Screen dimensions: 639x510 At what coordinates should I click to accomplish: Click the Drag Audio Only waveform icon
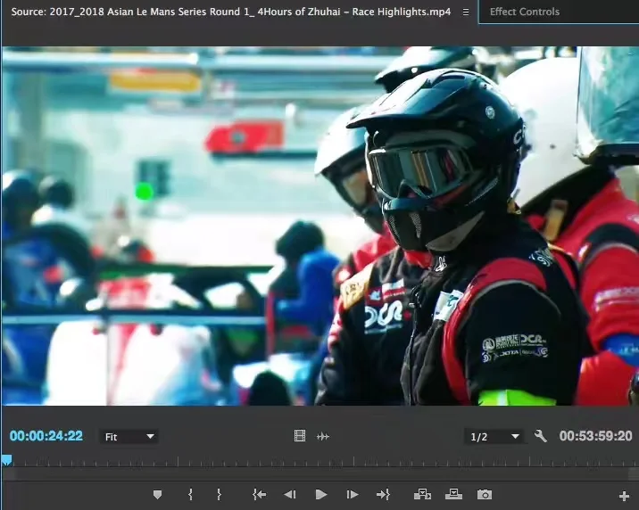coord(323,436)
